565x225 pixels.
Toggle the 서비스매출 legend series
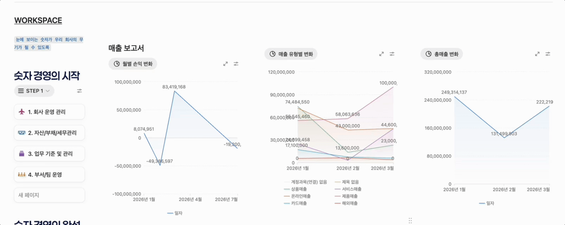(x=348, y=189)
